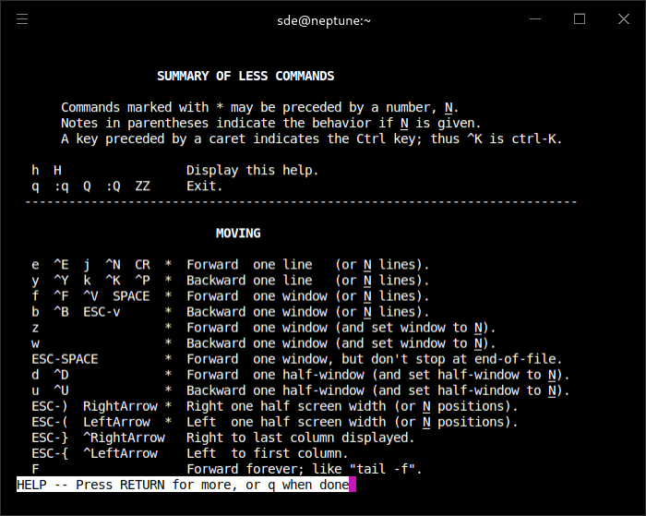Click the MOVING section heading
This screenshot has height=516, width=646.
point(238,234)
